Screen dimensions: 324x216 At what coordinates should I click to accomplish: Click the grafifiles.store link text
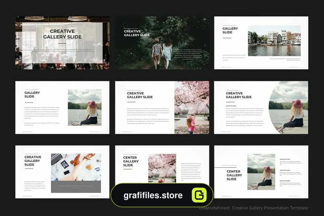[153, 195]
